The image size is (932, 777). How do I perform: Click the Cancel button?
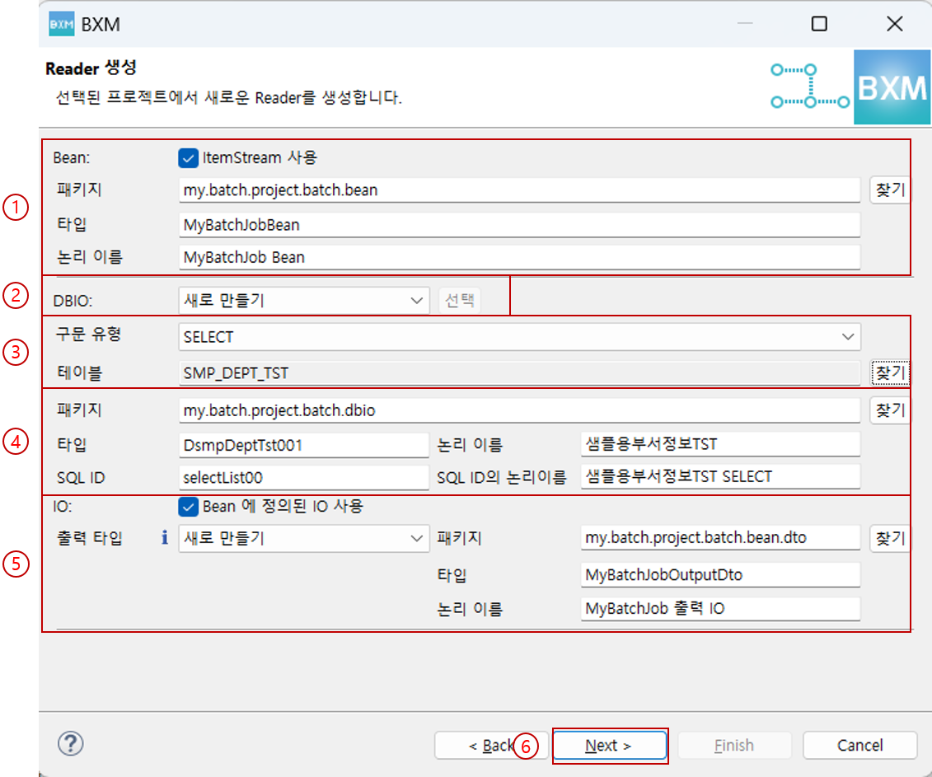click(x=859, y=745)
